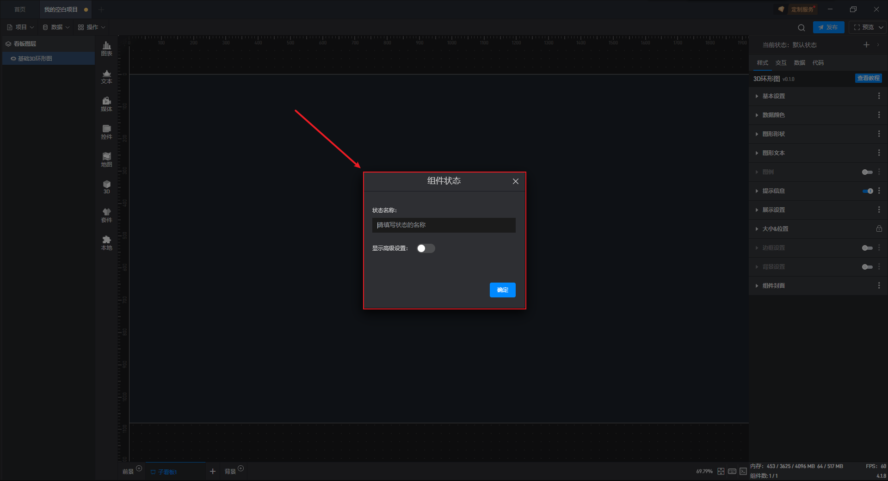This screenshot has width=888, height=481.
Task: Open the 控件 controls component category
Action: click(106, 132)
